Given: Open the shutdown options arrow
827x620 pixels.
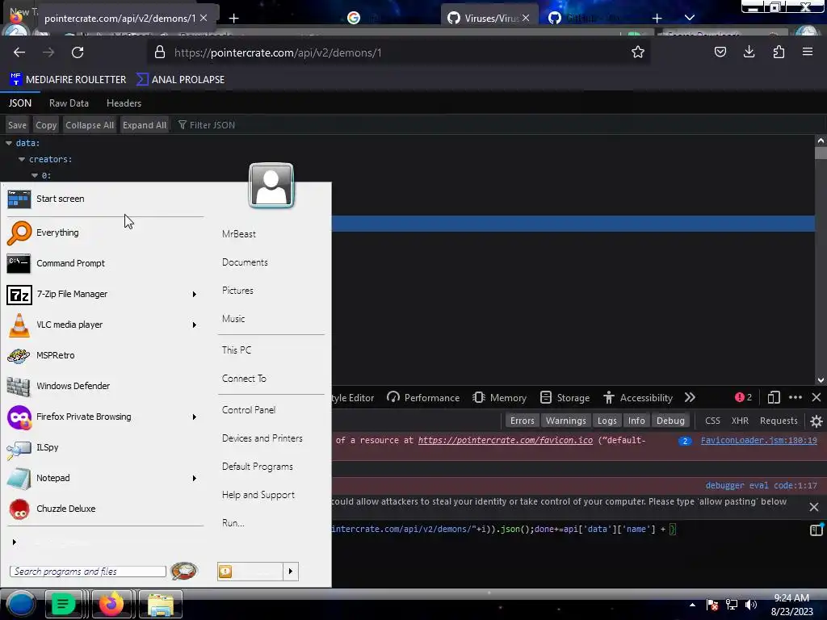Looking at the screenshot, I should pos(291,572).
